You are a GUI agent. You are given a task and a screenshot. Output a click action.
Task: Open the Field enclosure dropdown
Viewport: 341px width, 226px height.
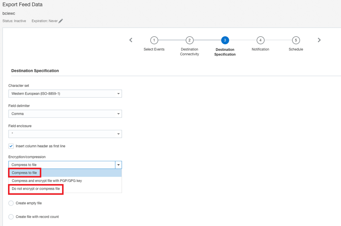65,134
